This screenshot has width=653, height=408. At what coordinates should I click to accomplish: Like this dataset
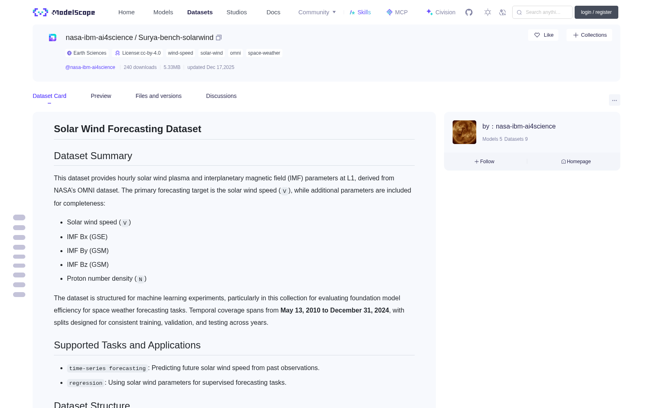point(543,35)
